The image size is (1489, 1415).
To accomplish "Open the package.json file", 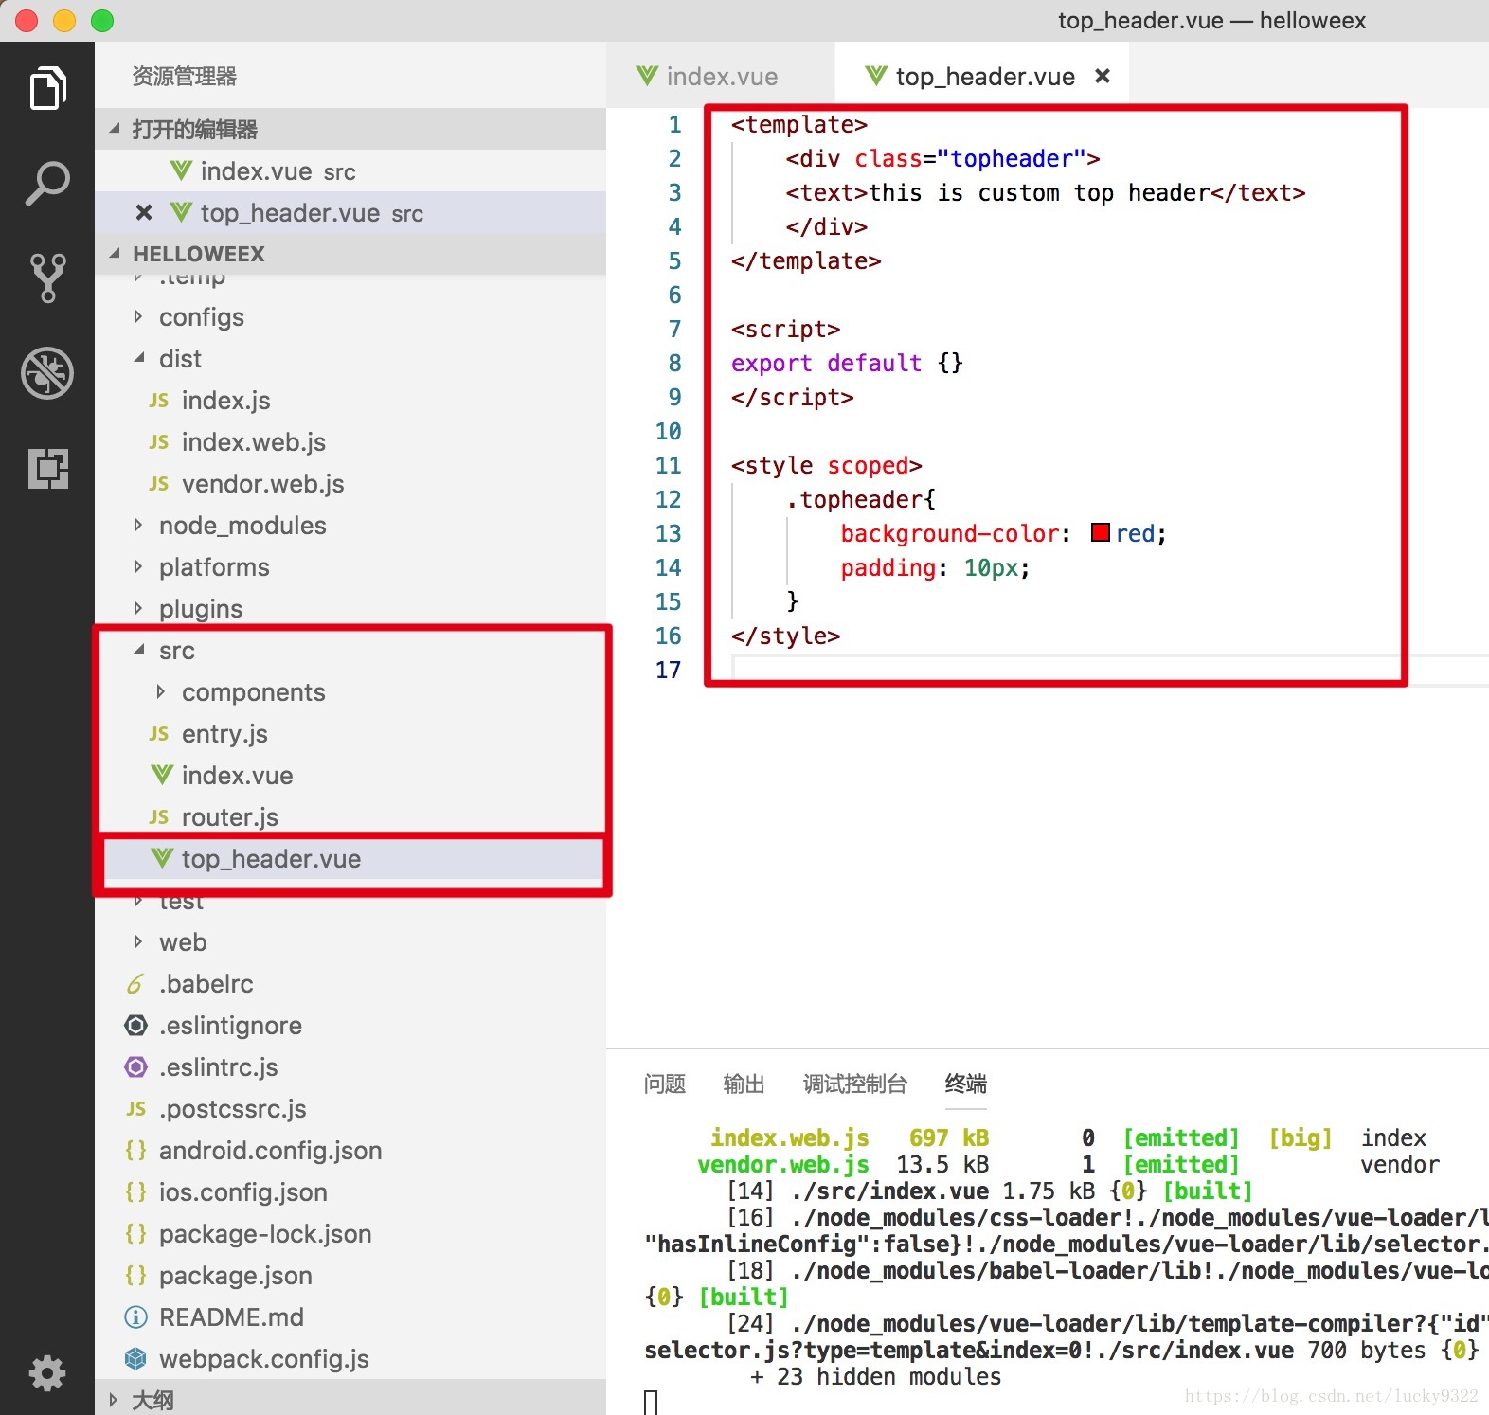I will pyautogui.click(x=350, y=1276).
